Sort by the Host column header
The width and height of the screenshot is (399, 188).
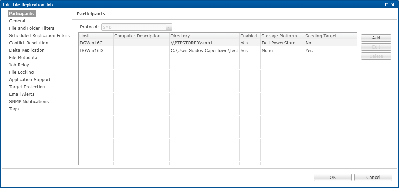click(x=96, y=36)
